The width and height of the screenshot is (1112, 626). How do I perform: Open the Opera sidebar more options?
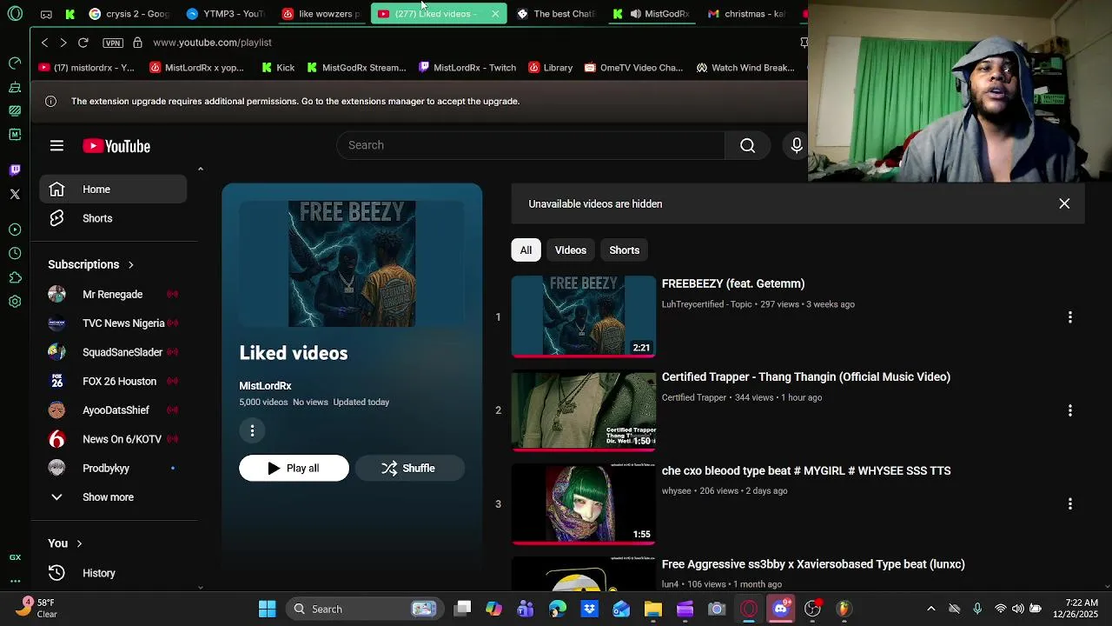[x=15, y=581]
